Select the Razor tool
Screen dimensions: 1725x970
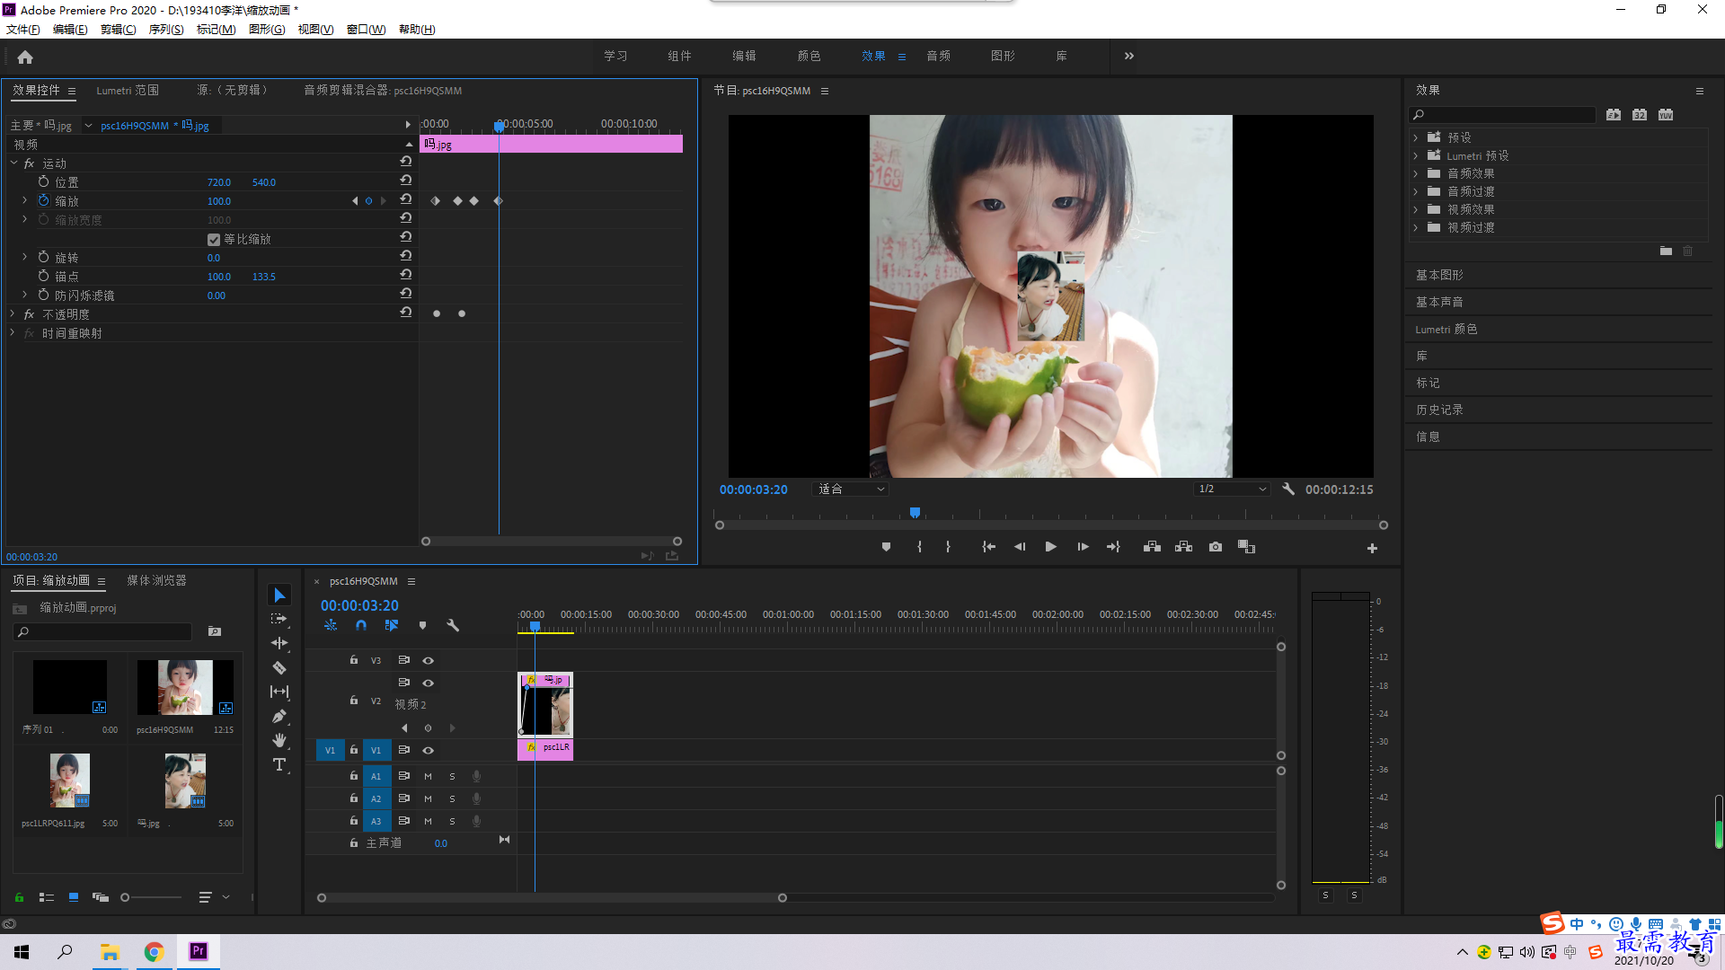tap(279, 667)
